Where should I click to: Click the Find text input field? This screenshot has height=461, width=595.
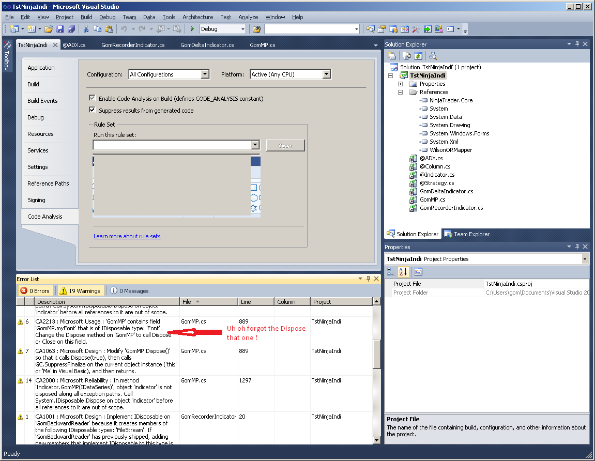click(309, 29)
